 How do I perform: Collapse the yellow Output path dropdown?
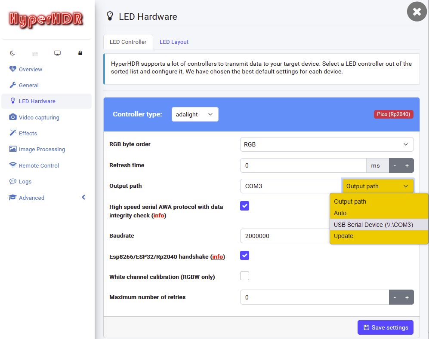coord(378,186)
